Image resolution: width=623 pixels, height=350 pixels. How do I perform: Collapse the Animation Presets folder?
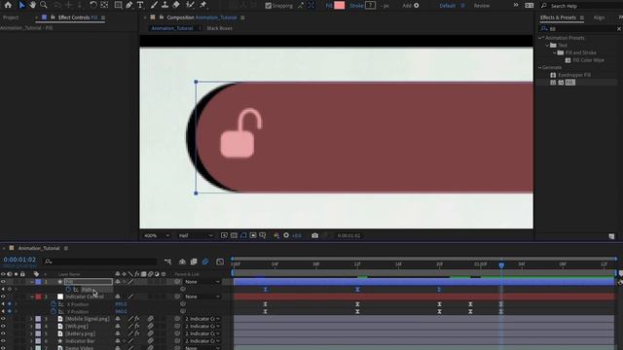[540, 38]
